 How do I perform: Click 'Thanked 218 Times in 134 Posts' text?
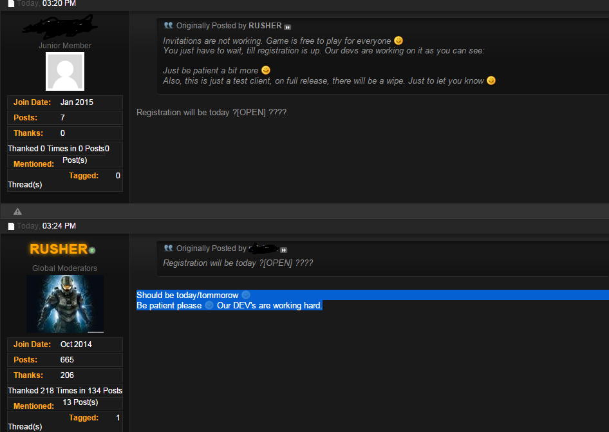(x=65, y=390)
